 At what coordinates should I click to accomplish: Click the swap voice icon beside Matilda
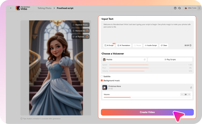[145, 60]
